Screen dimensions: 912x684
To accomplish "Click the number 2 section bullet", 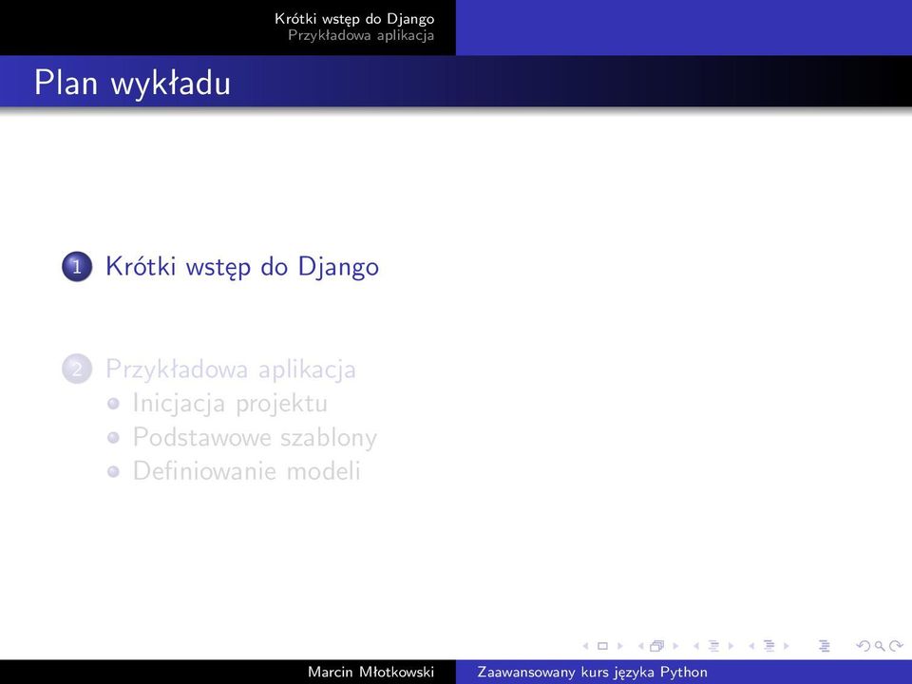I will click(77, 369).
